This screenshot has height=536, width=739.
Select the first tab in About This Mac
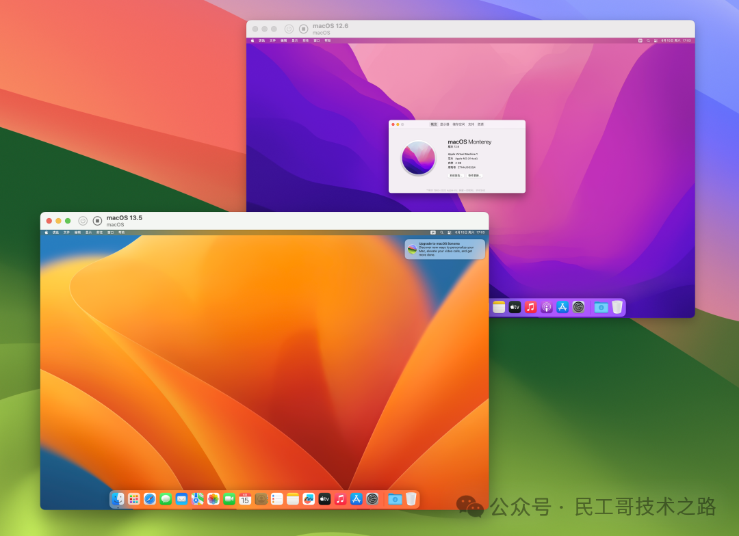pos(434,124)
